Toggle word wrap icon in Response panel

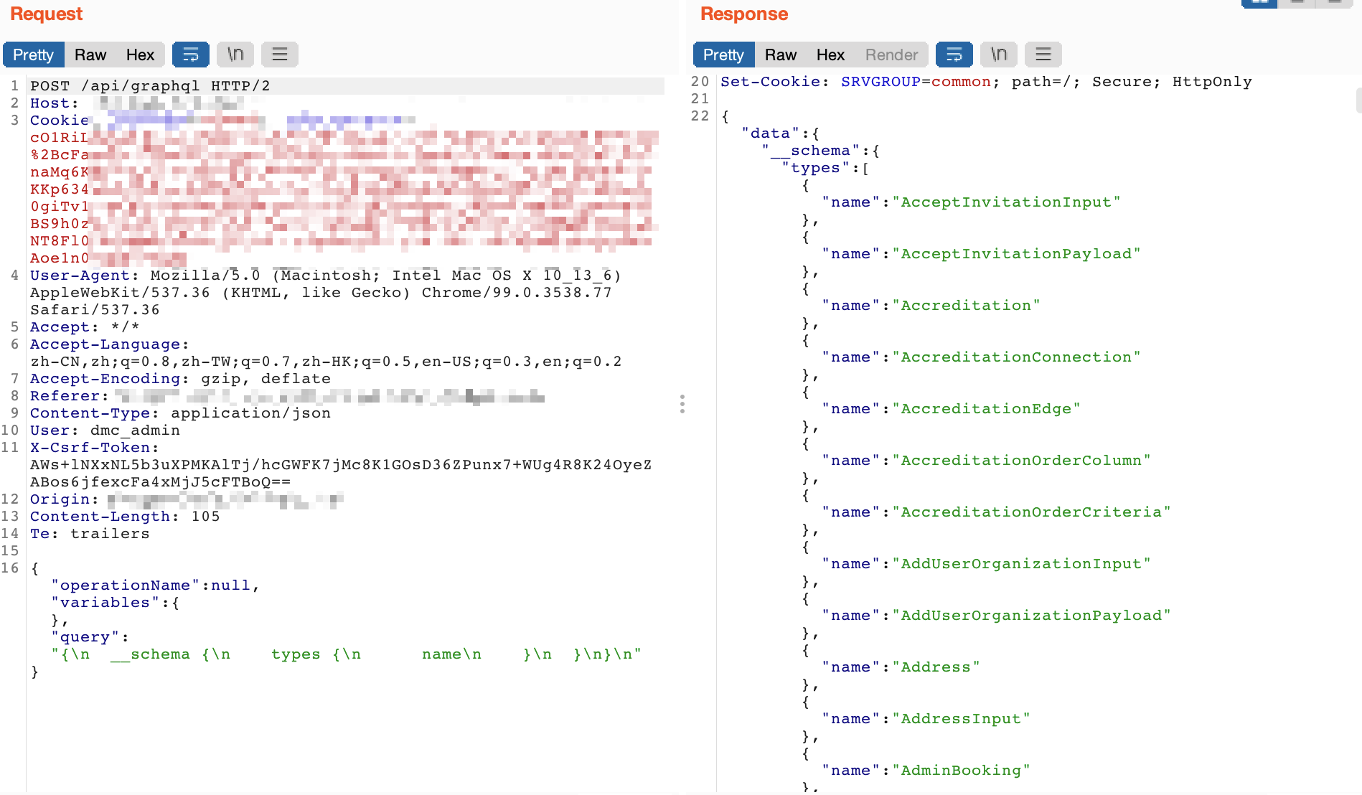click(x=954, y=55)
